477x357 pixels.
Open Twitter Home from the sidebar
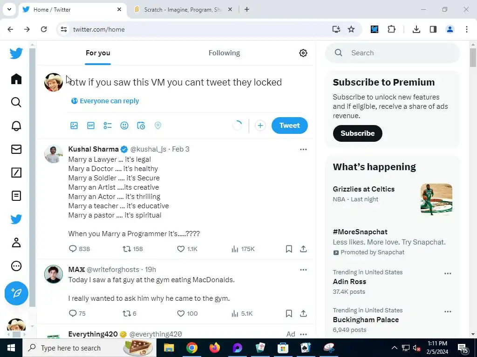click(x=16, y=79)
